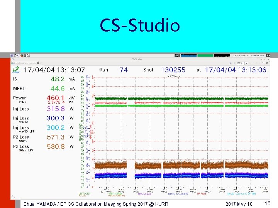Click the first launcher icon in top panel
Screen dimensions: 278x208
tap(12, 55)
